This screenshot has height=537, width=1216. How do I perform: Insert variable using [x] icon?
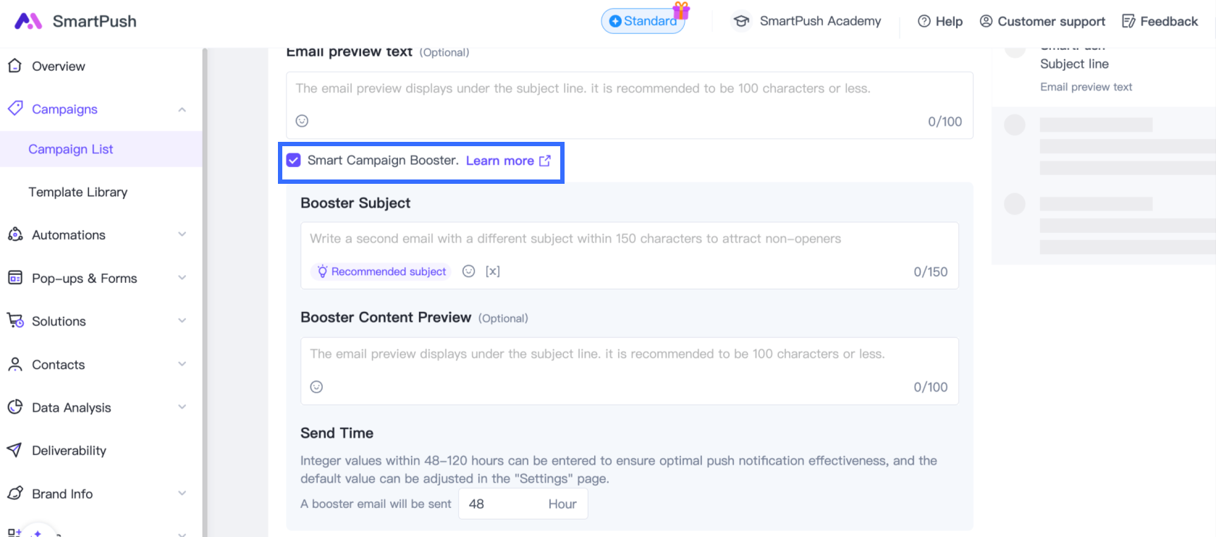[493, 271]
